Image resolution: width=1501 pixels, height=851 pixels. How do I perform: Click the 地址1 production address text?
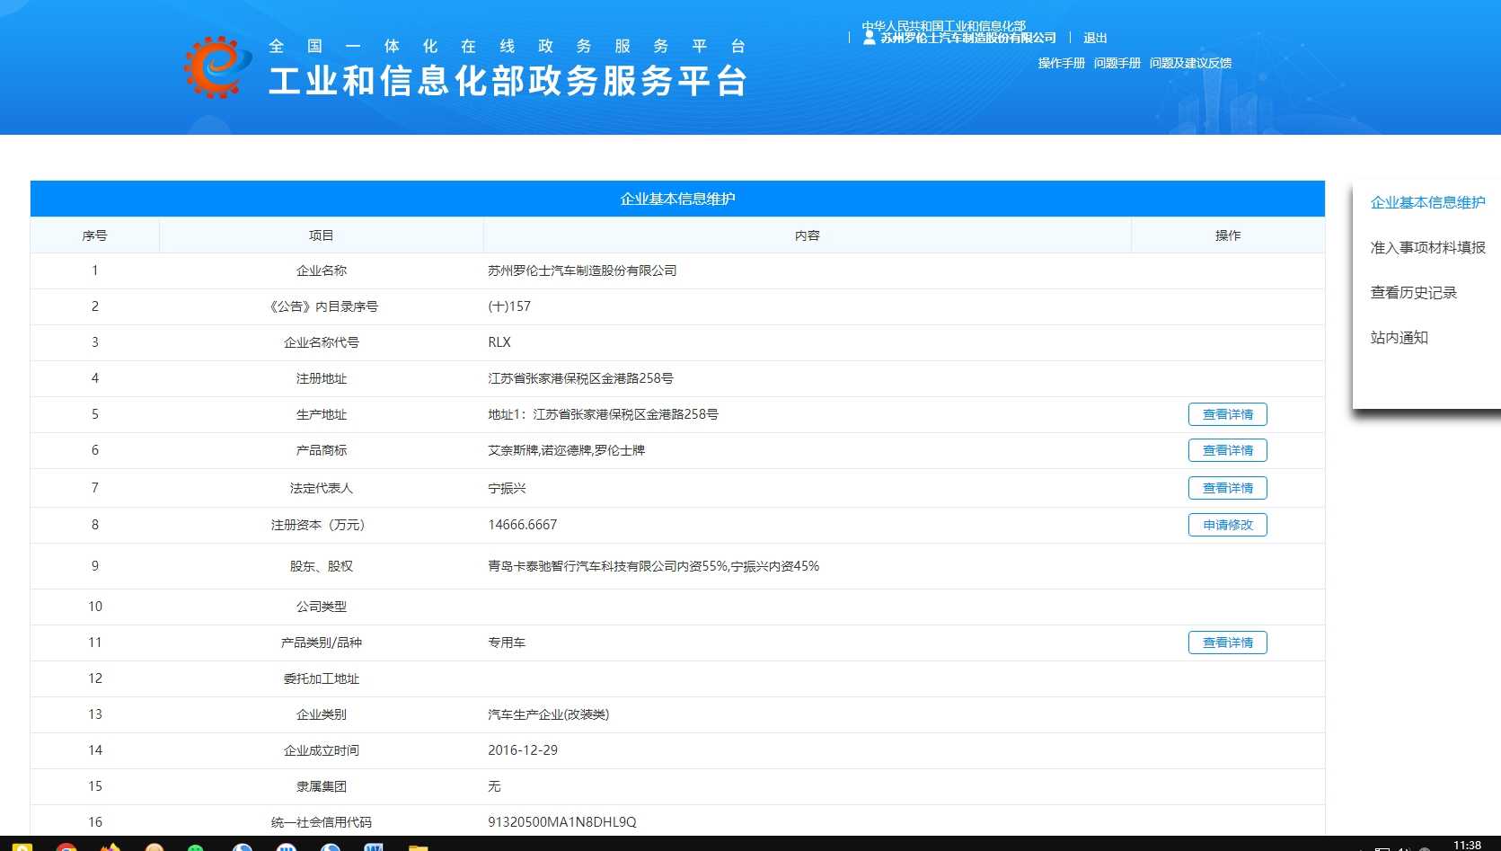point(603,414)
